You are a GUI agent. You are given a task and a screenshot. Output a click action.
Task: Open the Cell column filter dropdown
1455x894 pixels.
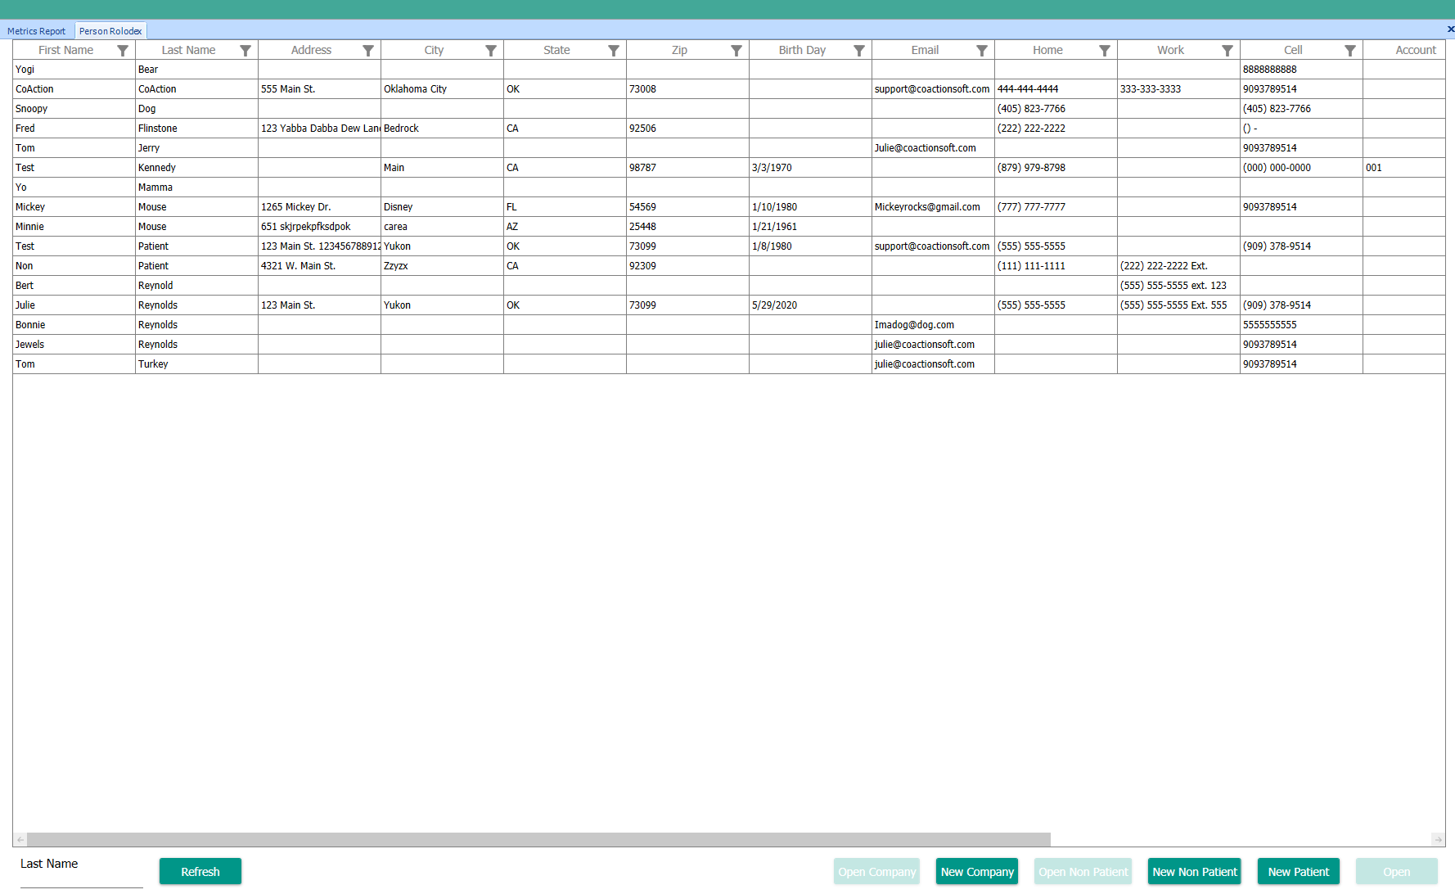[x=1350, y=51]
